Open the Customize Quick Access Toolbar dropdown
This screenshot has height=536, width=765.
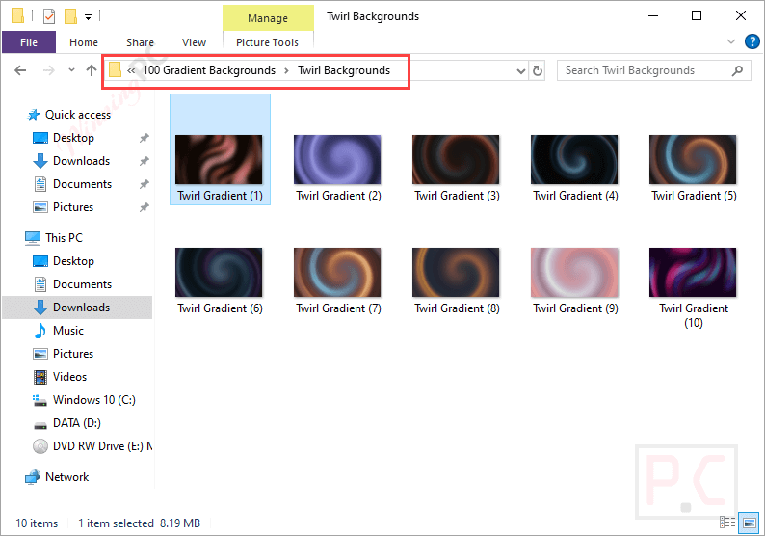[x=88, y=17]
